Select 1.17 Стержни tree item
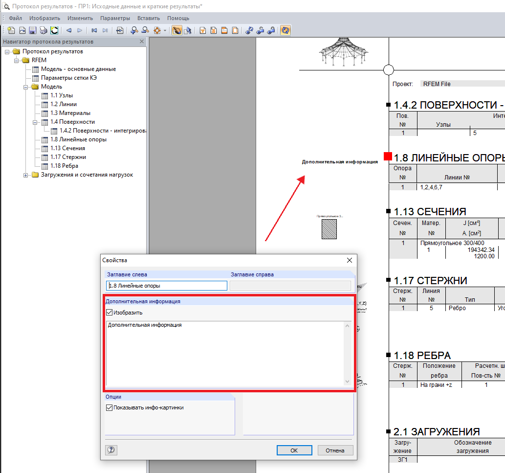The width and height of the screenshot is (505, 473). 68,157
